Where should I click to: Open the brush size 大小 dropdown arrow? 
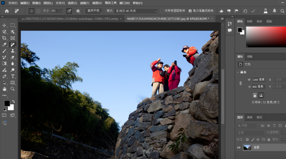(61, 11)
